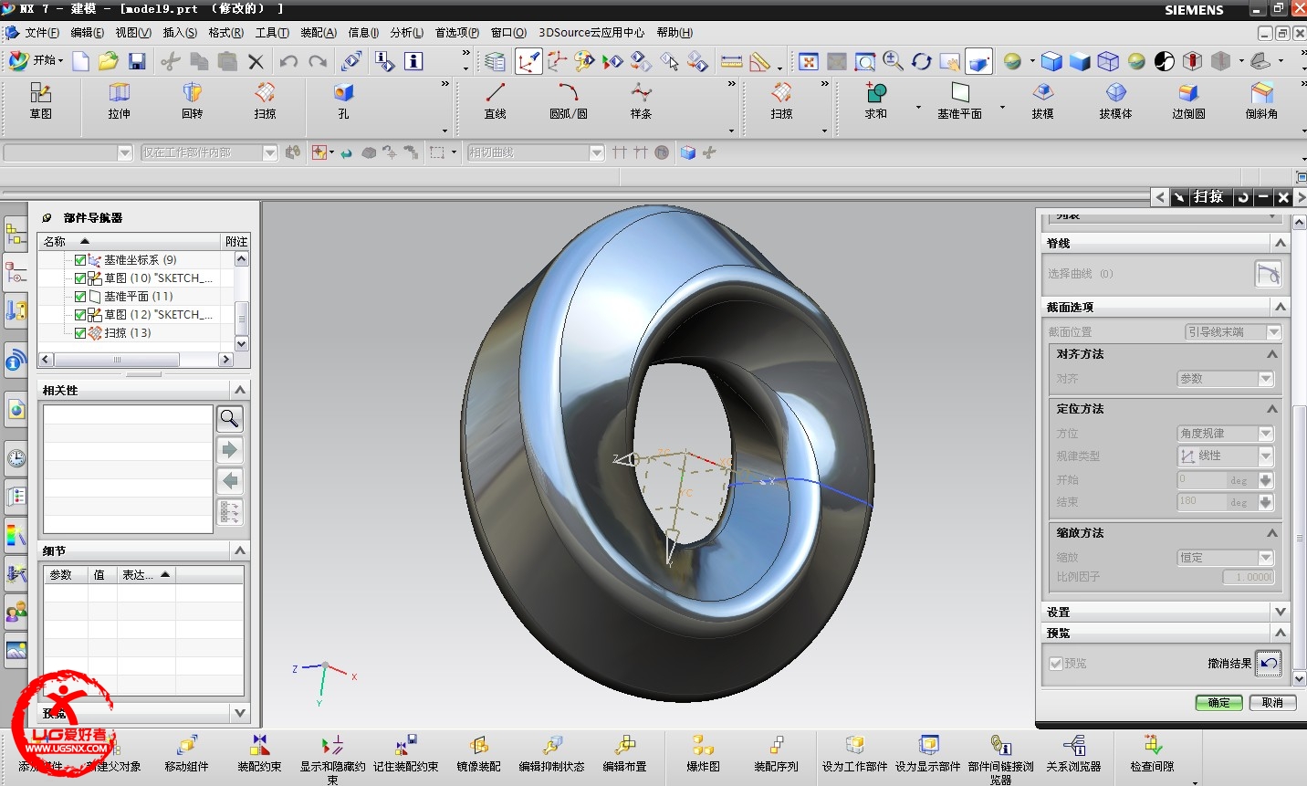Undo the last action in the toolbar
This screenshot has width=1307, height=786.
point(288,61)
